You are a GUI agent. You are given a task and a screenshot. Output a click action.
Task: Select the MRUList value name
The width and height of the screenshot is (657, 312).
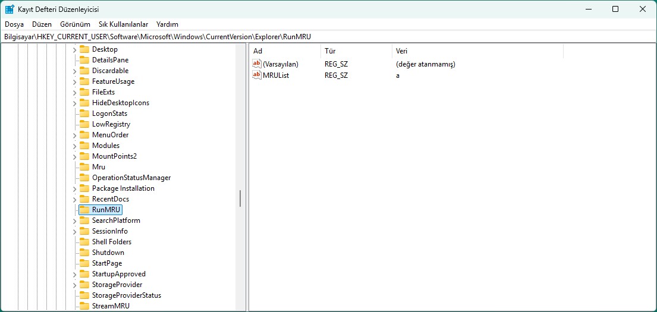(x=276, y=75)
